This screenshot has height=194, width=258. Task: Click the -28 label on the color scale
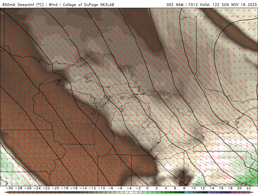click(x=19, y=188)
